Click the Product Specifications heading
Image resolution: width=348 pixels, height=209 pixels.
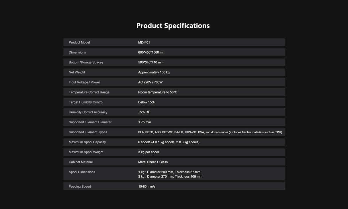[x=173, y=26]
